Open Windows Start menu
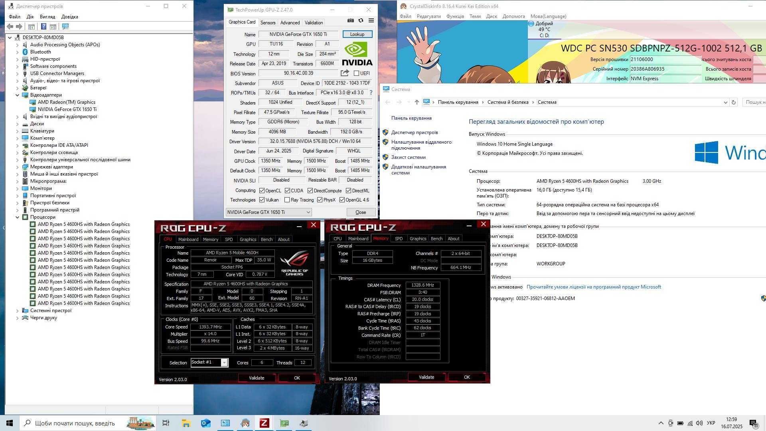766x431 pixels. pyautogui.click(x=10, y=423)
